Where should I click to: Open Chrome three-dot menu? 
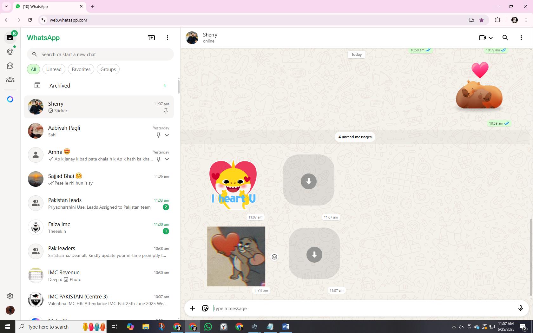point(526,20)
